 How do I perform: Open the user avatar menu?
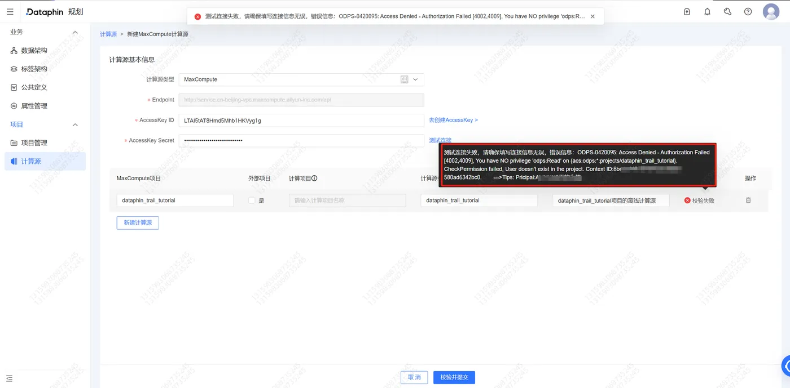[x=771, y=11]
